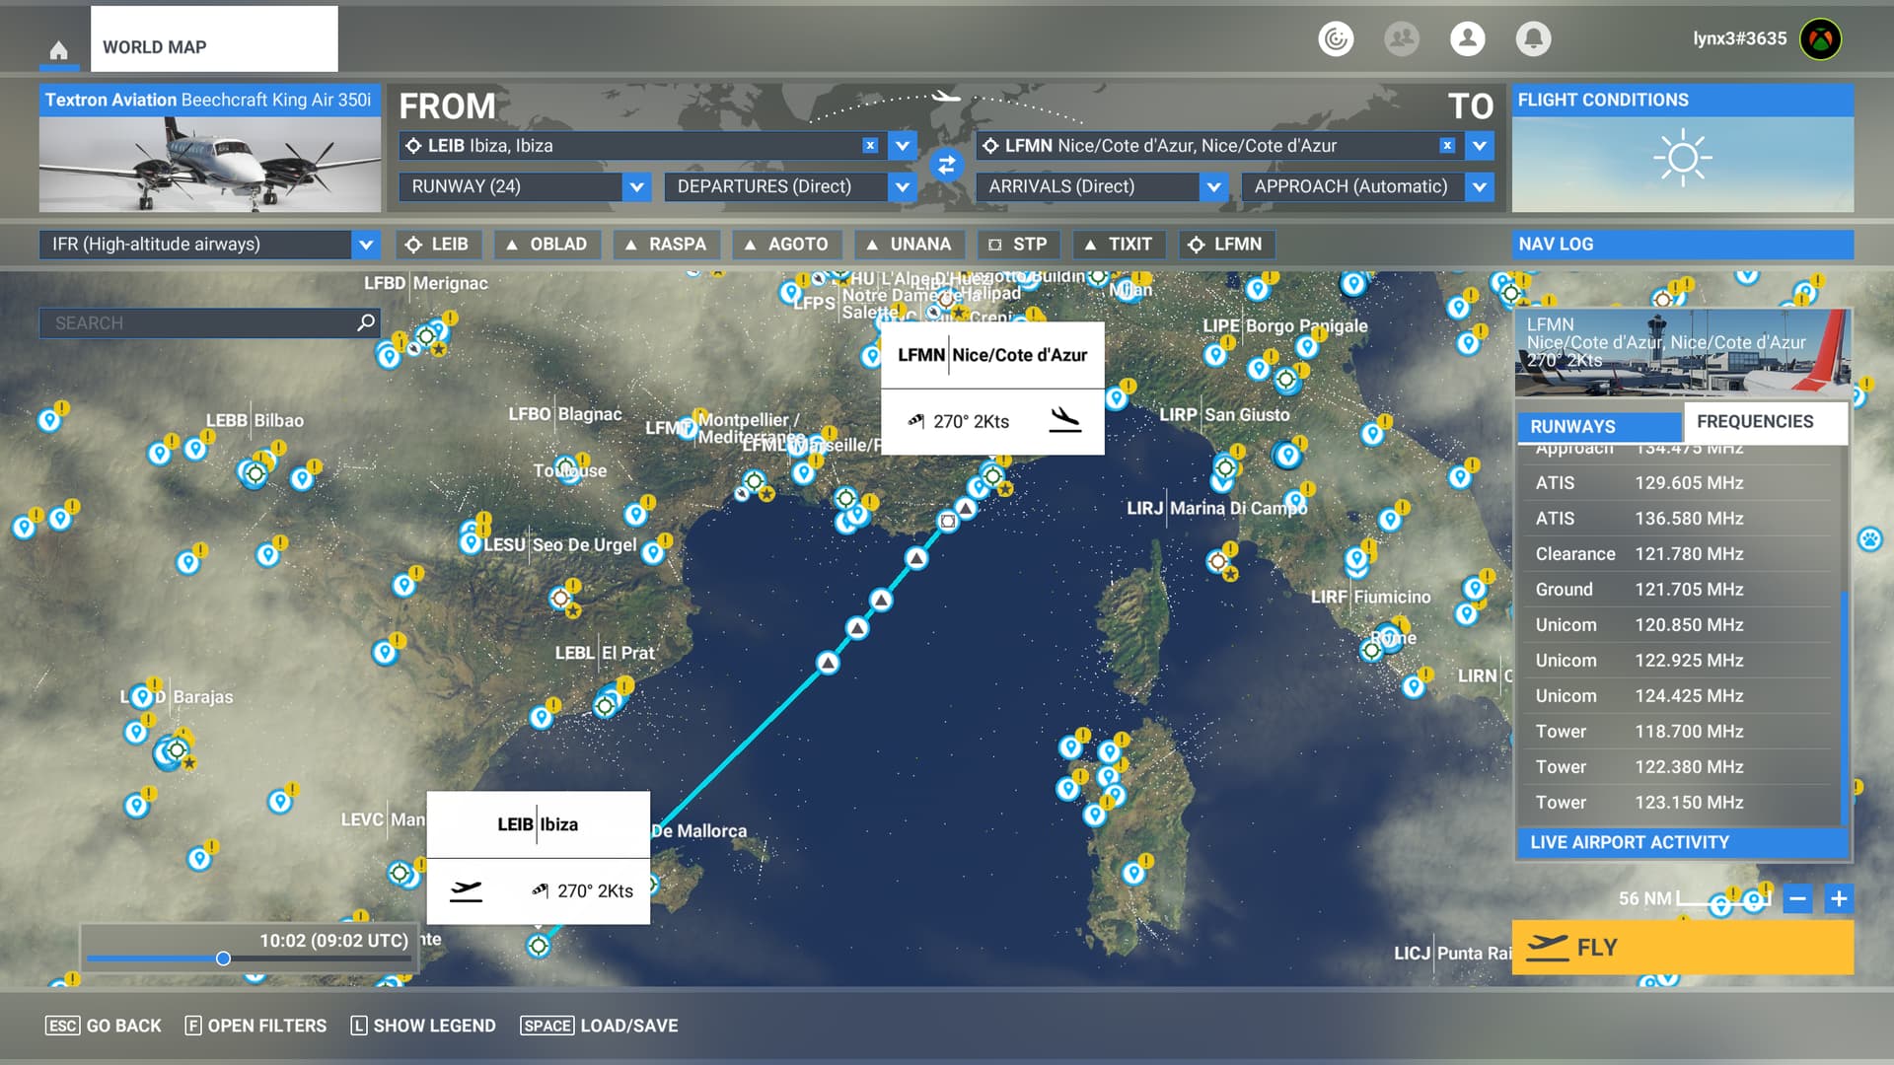
Task: Open the user profile icon
Action: [1467, 38]
